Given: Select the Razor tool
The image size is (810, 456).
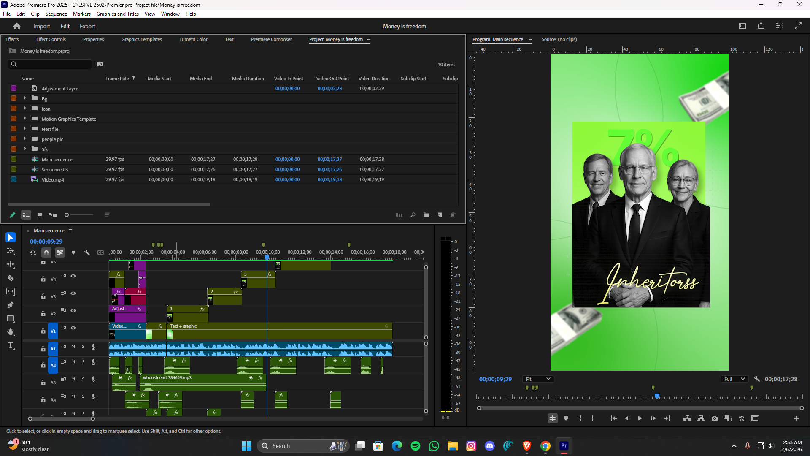Looking at the screenshot, I should [x=11, y=278].
